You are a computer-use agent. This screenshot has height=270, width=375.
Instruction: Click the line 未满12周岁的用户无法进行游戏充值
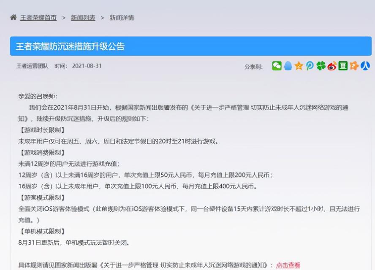(69, 164)
